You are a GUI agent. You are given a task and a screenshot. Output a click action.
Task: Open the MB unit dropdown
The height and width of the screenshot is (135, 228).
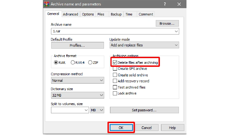click(97, 110)
